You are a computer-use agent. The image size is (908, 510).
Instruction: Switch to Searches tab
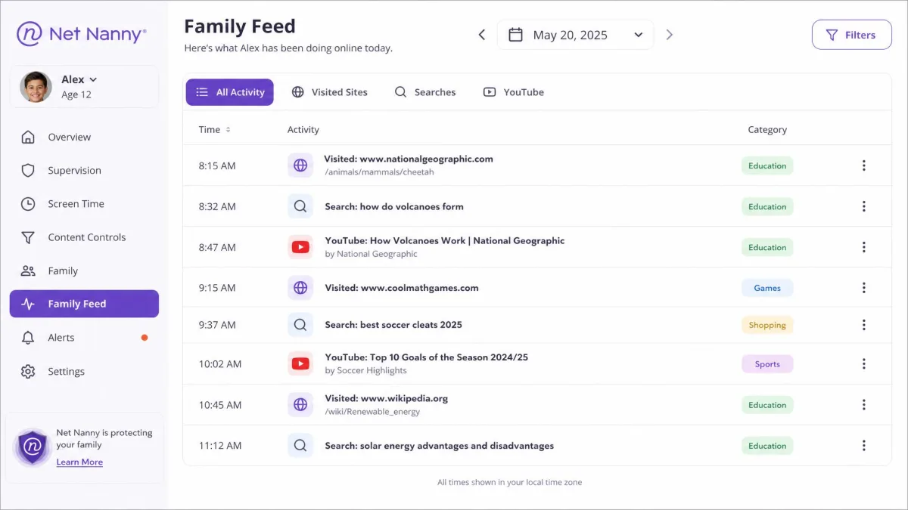425,92
